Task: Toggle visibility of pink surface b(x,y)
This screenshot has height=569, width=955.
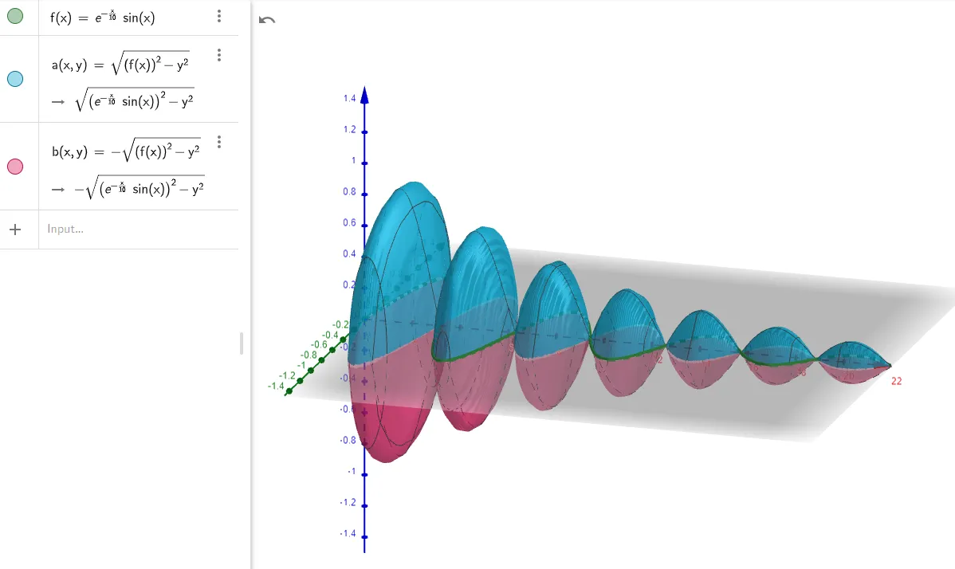Action: pos(15,166)
